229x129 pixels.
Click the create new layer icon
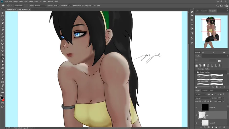[220, 127]
